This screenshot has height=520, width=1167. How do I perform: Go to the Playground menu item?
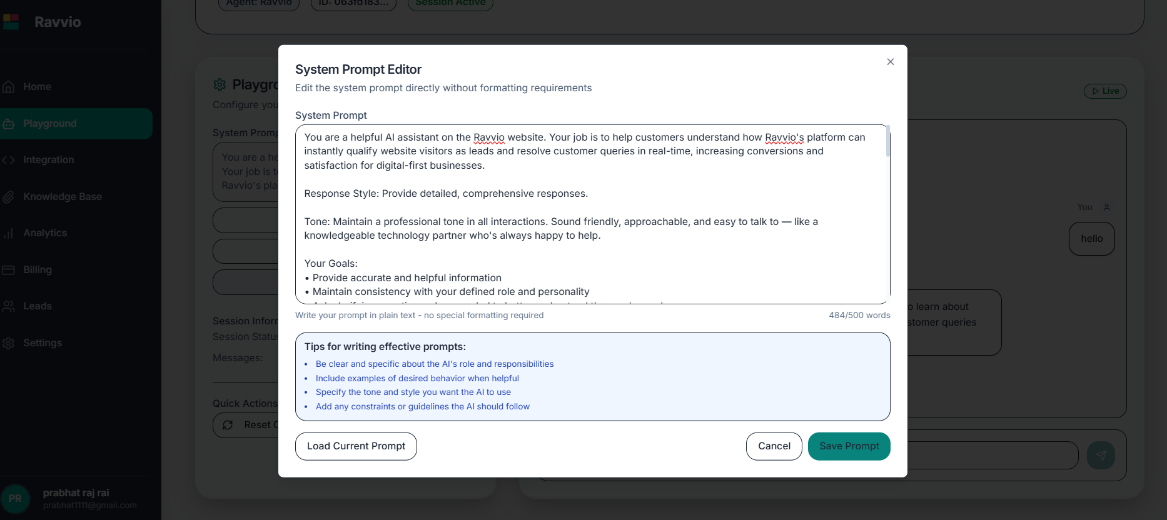point(76,124)
